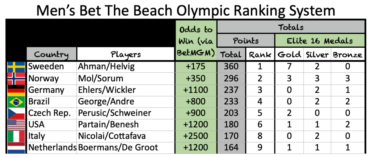This screenshot has height=157, width=370.
Task: Click the Netherlands flag icon
Action: point(16,147)
